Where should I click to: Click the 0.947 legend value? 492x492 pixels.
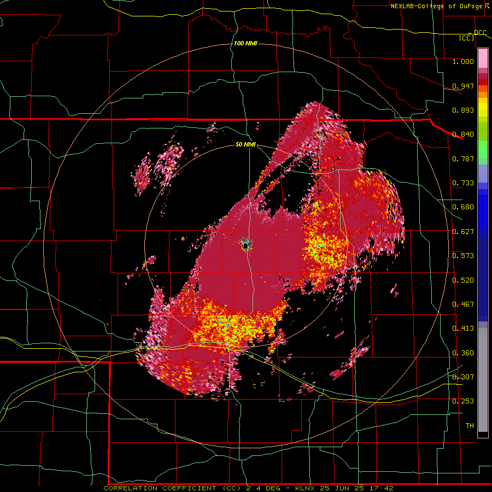pos(463,86)
